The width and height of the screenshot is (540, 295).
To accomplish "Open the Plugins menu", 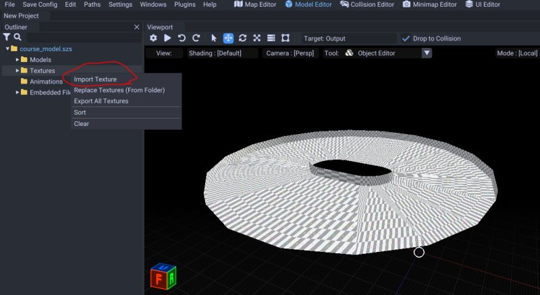I will coord(184,5).
